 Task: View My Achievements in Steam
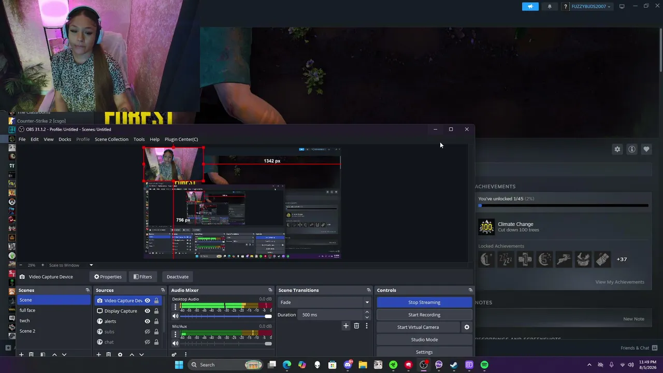click(620, 282)
